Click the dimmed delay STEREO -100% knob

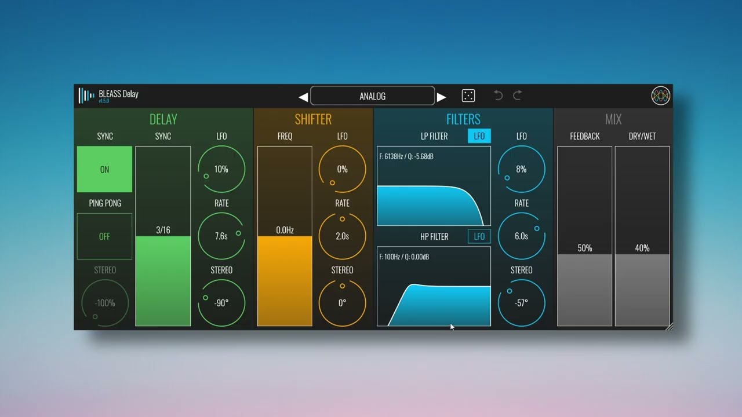point(105,303)
